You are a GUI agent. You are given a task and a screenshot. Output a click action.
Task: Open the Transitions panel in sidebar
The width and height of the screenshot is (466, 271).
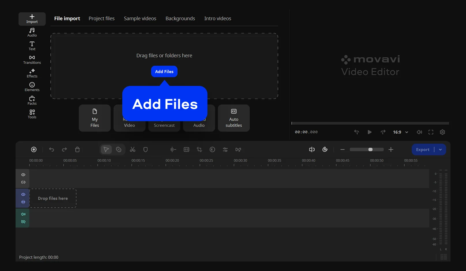(x=32, y=60)
